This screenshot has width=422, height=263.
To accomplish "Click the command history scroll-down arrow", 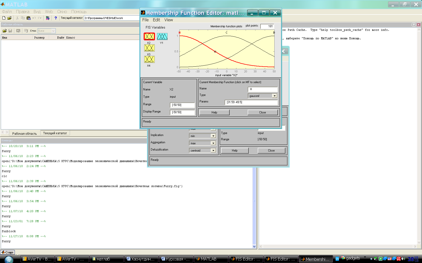I will point(254,246).
